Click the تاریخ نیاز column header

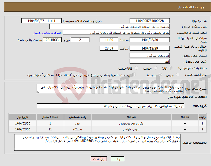click(22, 117)
